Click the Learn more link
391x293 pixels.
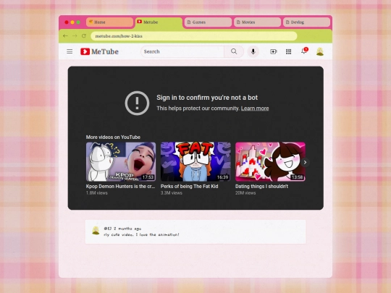point(255,109)
